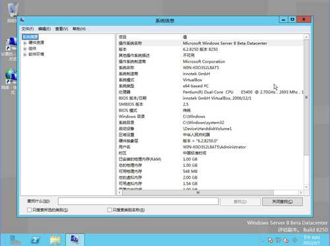Select the BIOS 模式 row
The image size is (330, 246).
point(210,110)
